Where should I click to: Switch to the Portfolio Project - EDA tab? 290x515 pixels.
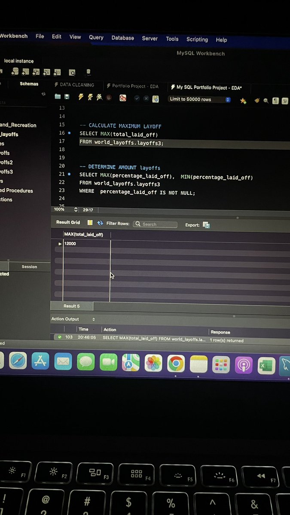click(132, 86)
